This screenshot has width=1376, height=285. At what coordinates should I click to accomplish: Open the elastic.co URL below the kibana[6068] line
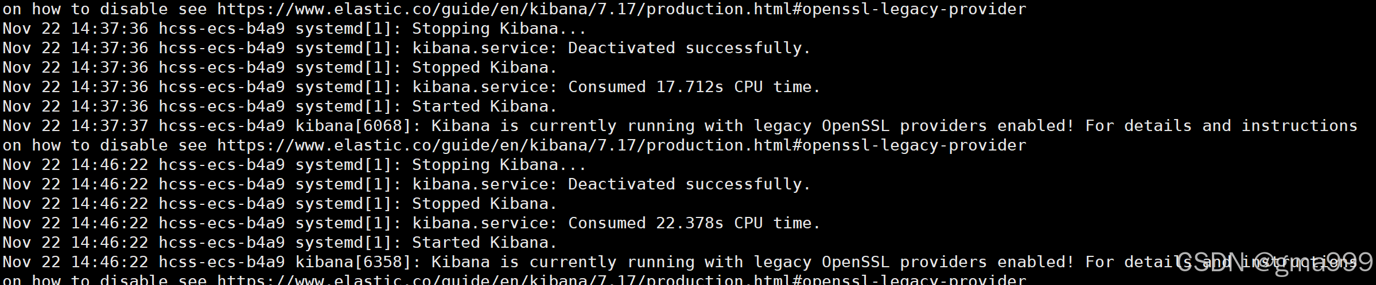[621, 145]
